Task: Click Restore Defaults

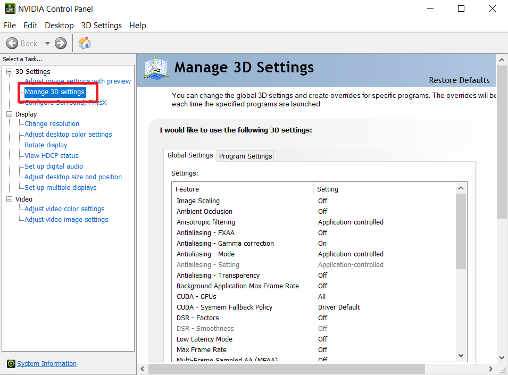Action: point(459,80)
